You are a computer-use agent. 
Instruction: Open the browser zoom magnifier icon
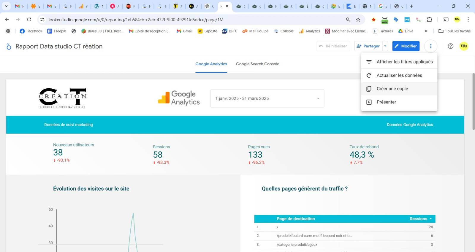point(348,20)
